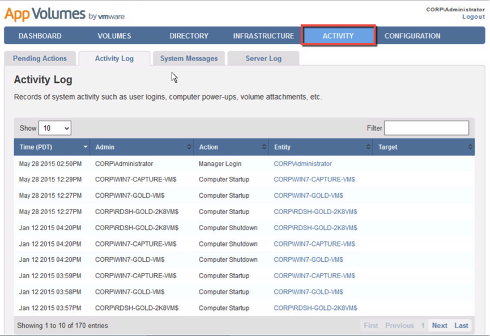Click 'Jan 12 2015 03:57PM' time cell
Image resolution: width=490 pixels, height=336 pixels.
point(50,308)
